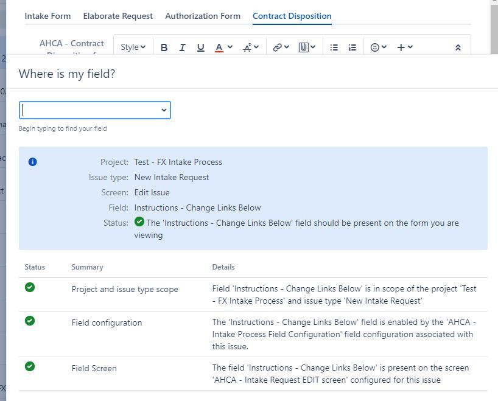The height and width of the screenshot is (401, 498).
Task: Click the info icon in the blue panel
Action: pyautogui.click(x=32, y=162)
